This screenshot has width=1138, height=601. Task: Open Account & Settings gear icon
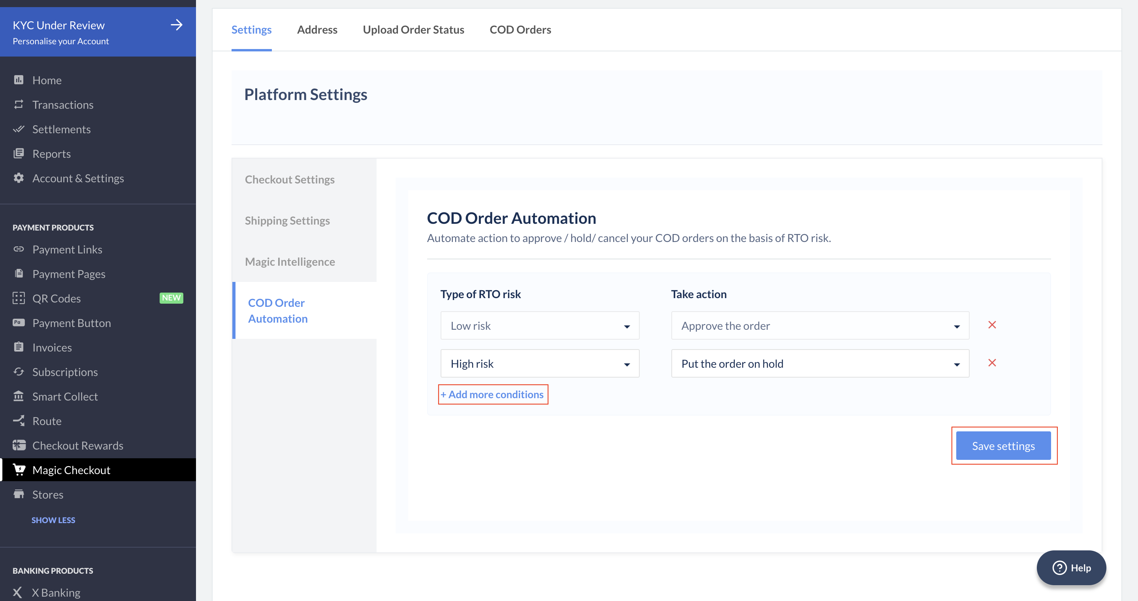pyautogui.click(x=19, y=178)
